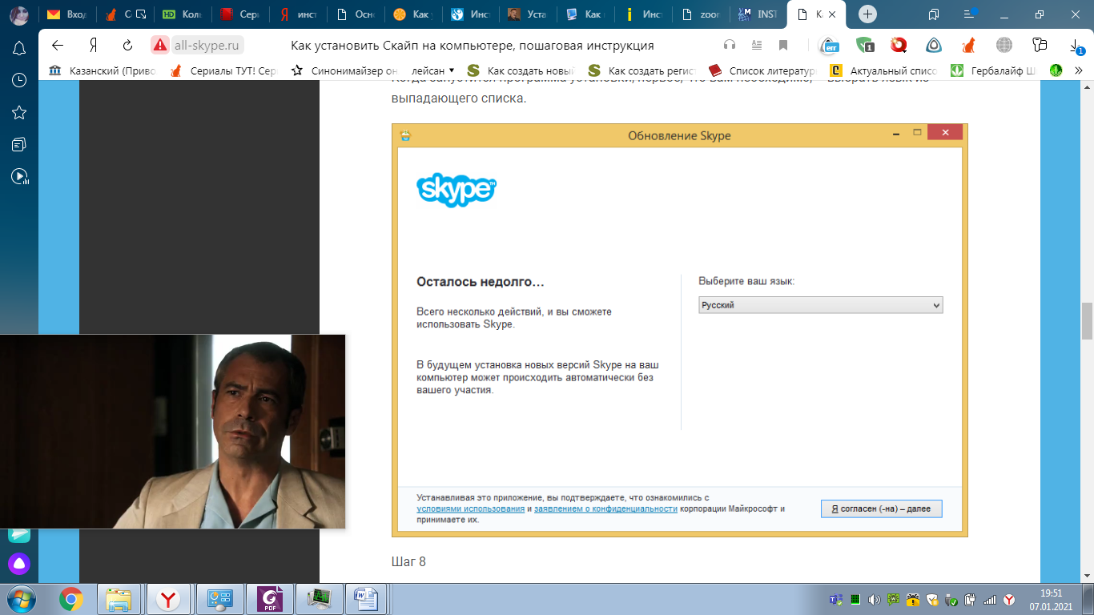1094x615 pixels.
Task: Expand the 'лейсан' bookmarks folder
Action: 432,70
